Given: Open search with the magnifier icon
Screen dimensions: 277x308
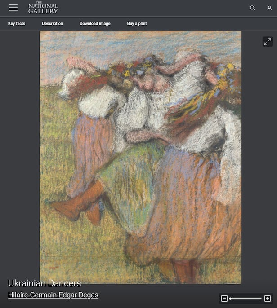Looking at the screenshot, I should coord(253,8).
